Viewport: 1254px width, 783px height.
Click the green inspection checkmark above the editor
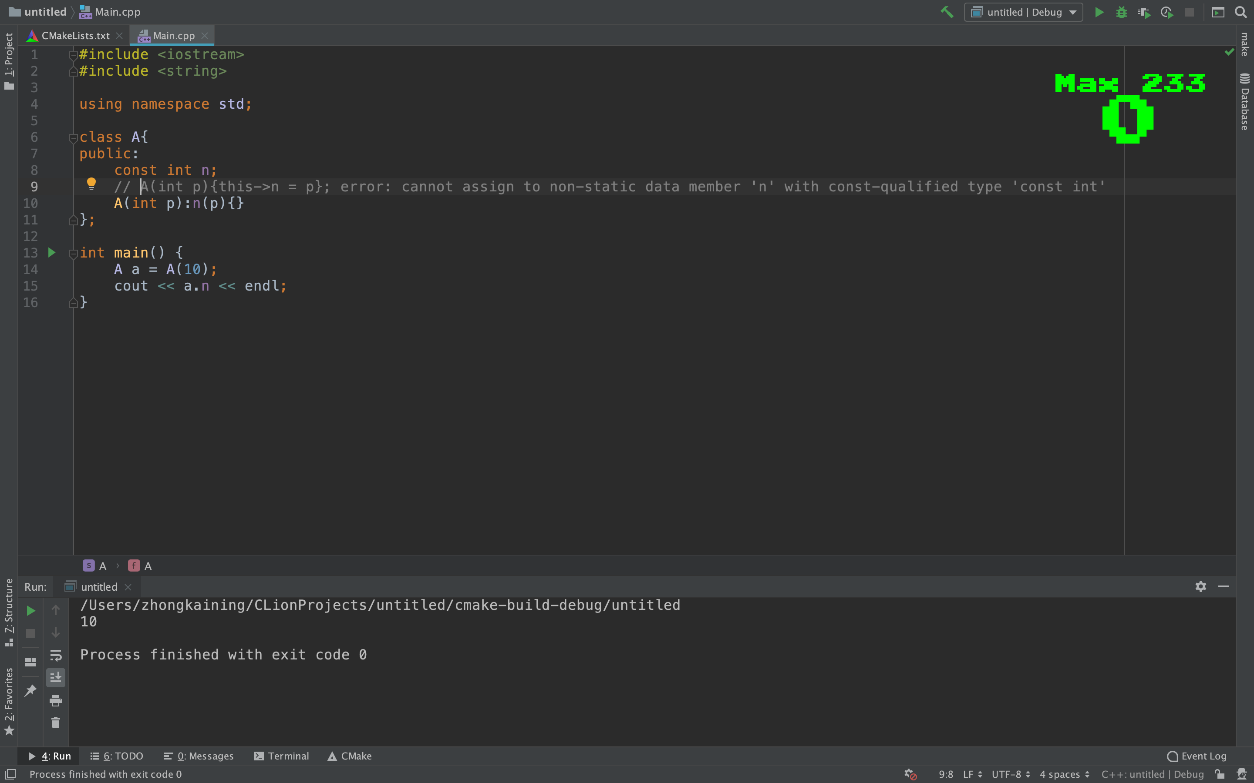1229,52
